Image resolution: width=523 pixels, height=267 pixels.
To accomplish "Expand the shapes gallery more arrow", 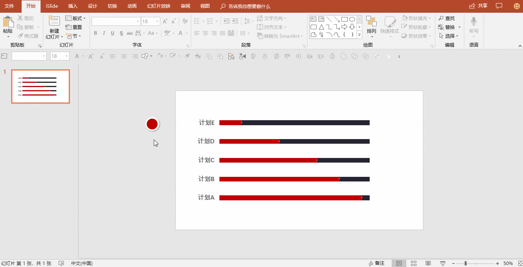I will (x=359, y=35).
